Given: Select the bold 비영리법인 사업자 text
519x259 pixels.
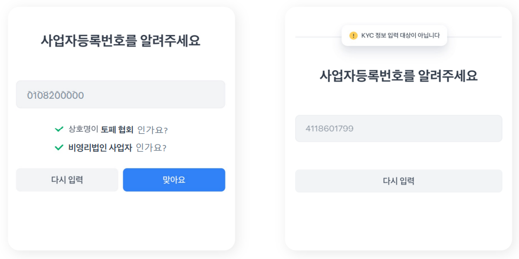Looking at the screenshot, I should 100,147.
